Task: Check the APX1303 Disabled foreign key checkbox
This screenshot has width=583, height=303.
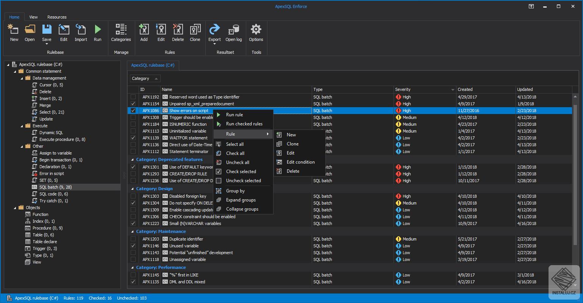Action: [133, 196]
